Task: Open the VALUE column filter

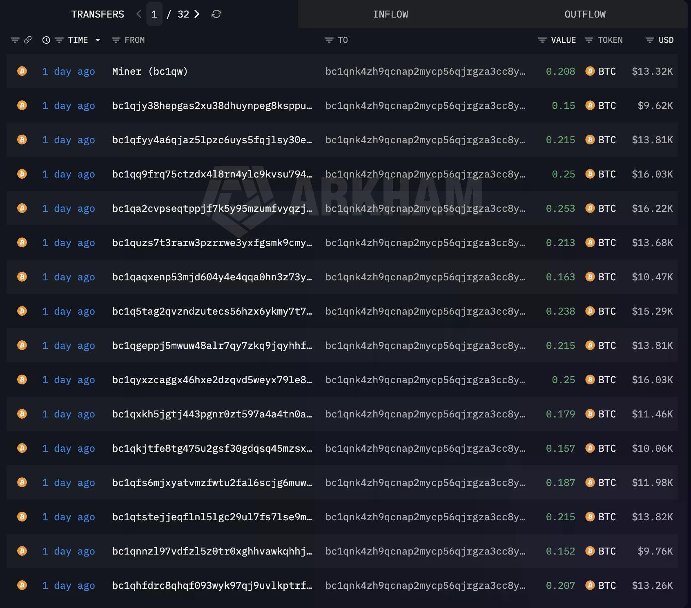Action: point(542,40)
